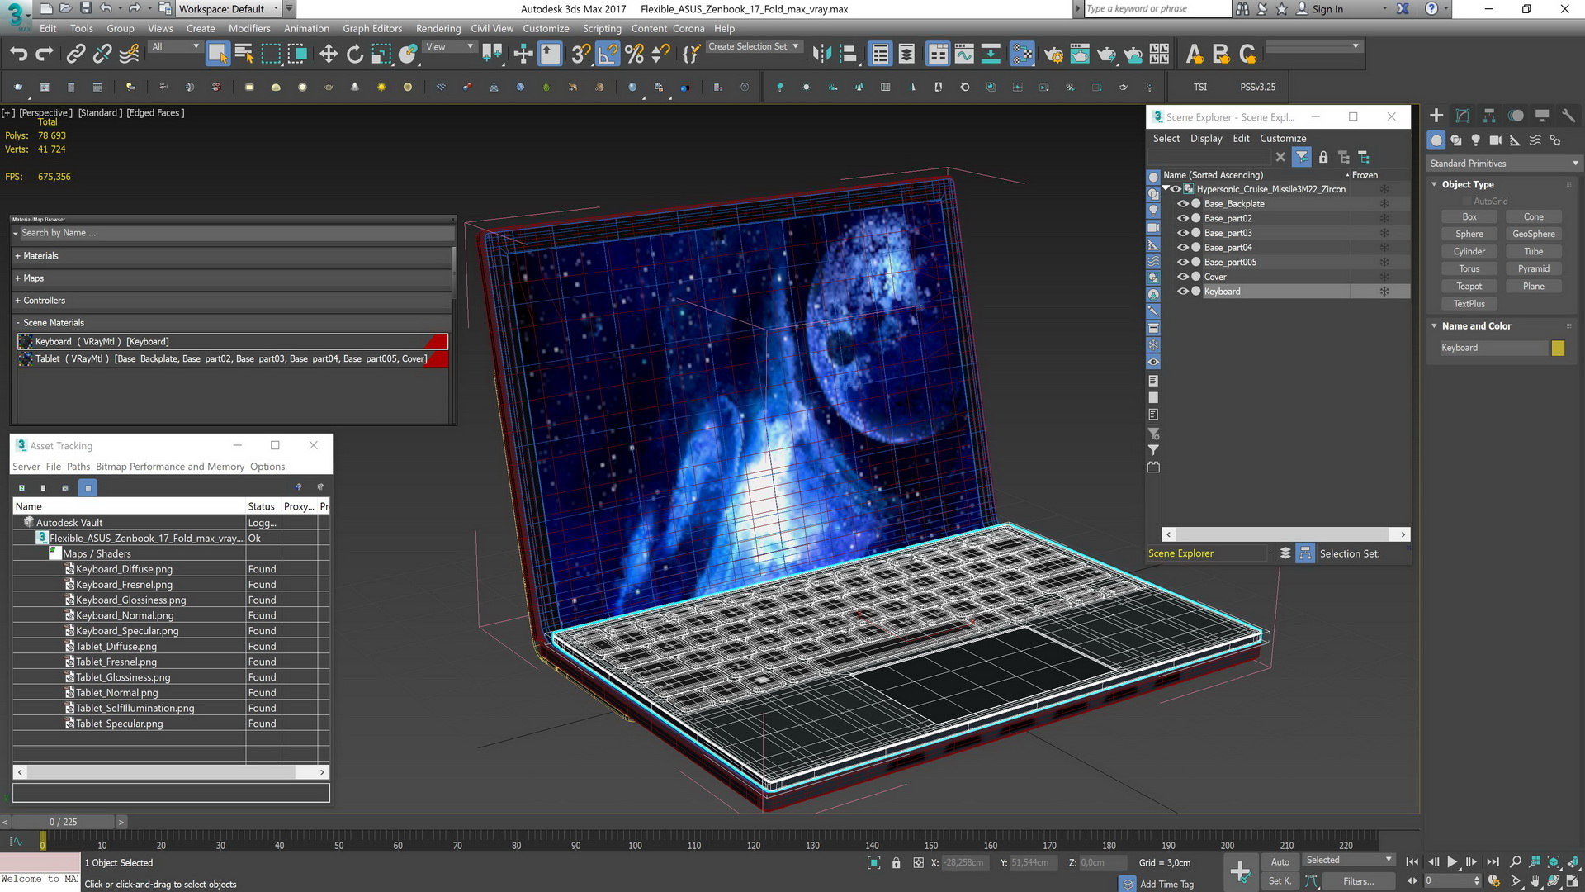Toggle Angle Snap in main toolbar

608,55
